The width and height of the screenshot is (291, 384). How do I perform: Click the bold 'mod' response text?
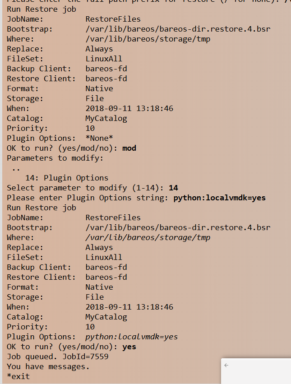point(129,148)
